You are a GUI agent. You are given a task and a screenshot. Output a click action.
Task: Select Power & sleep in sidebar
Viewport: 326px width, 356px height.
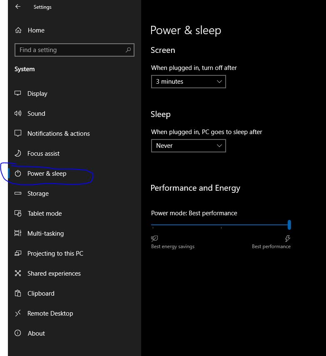[47, 174]
